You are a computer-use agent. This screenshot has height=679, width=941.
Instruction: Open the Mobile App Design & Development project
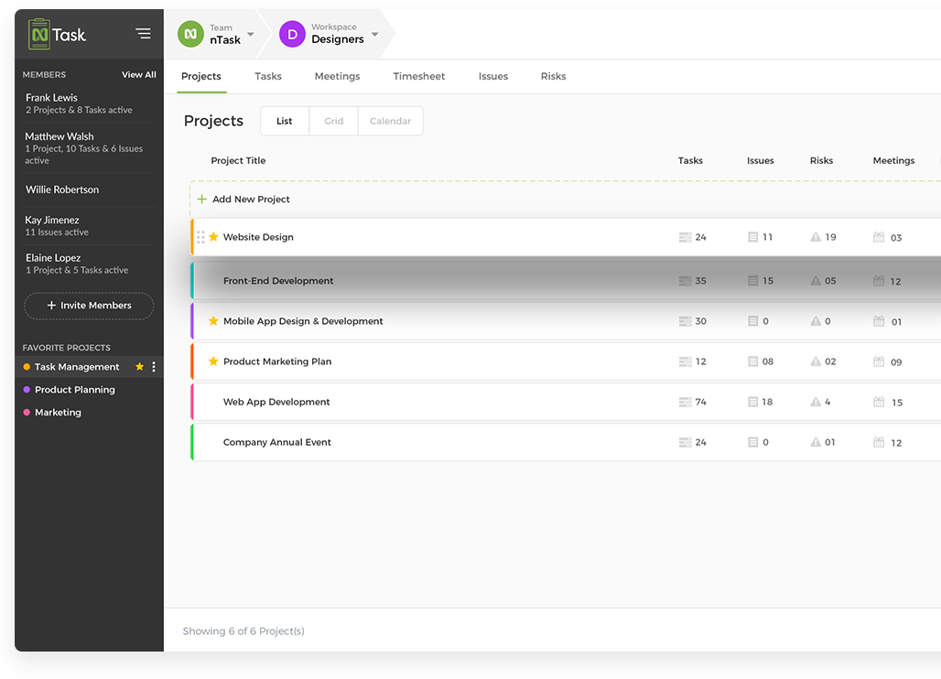pyautogui.click(x=302, y=321)
